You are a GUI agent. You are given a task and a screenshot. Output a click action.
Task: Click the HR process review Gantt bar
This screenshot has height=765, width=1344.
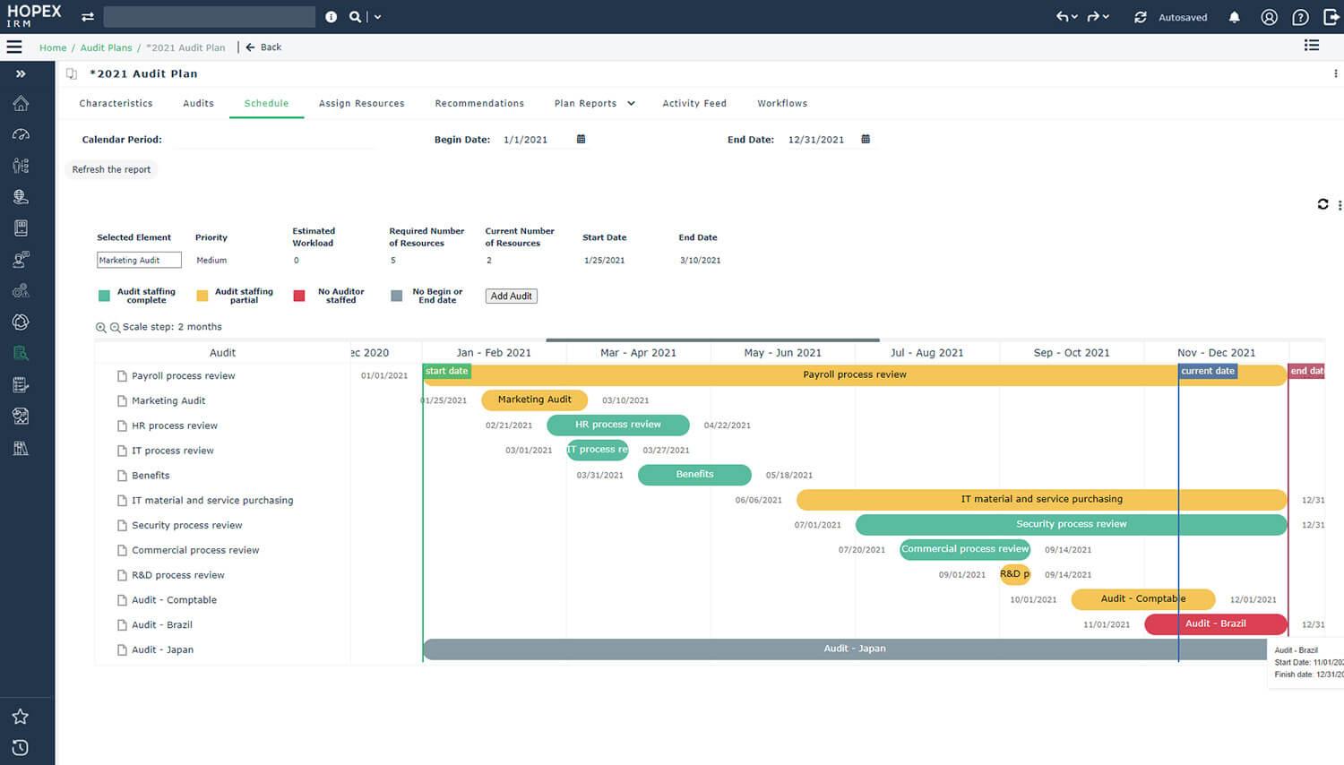pos(618,425)
